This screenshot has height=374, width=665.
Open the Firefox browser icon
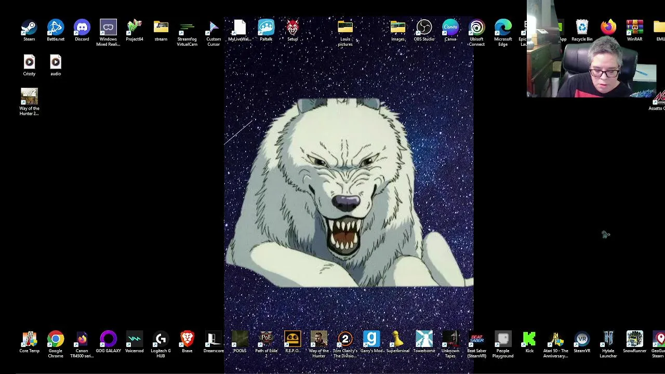[608, 28]
